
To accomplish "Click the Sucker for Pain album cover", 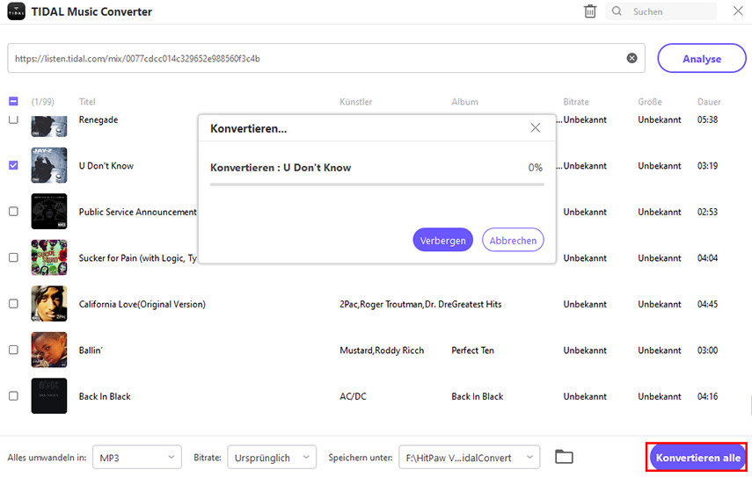I will [x=49, y=257].
